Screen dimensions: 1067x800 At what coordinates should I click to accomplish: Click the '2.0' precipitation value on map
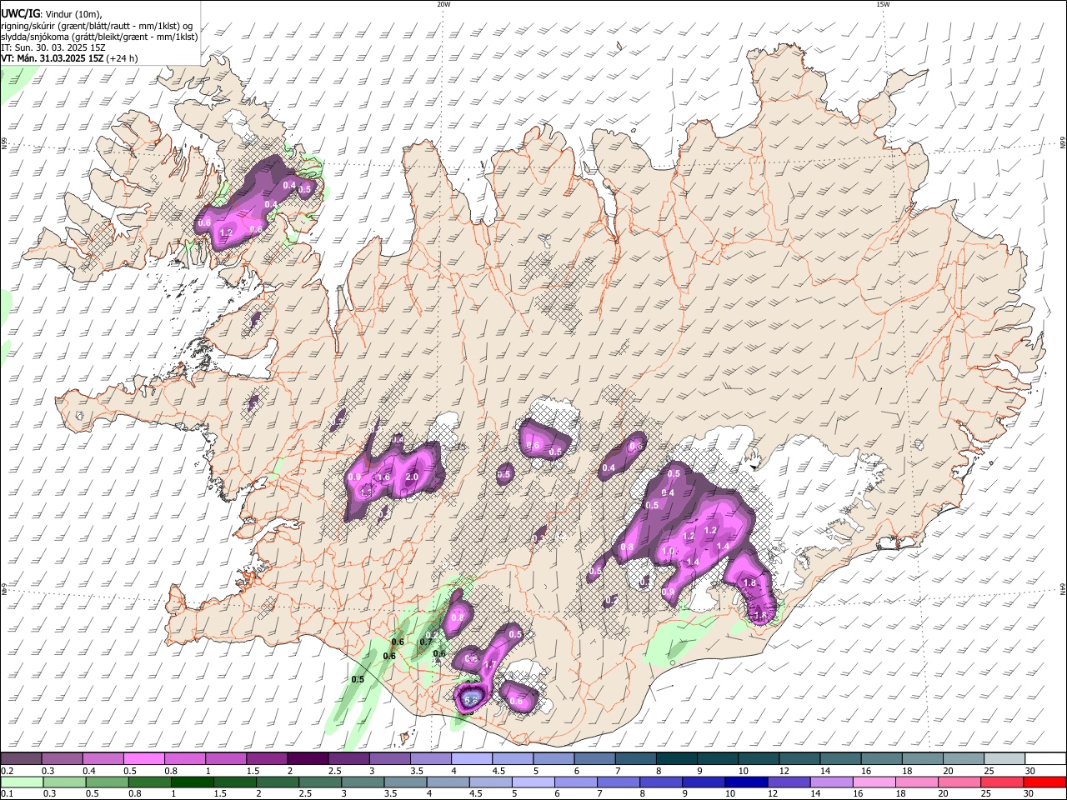click(412, 477)
